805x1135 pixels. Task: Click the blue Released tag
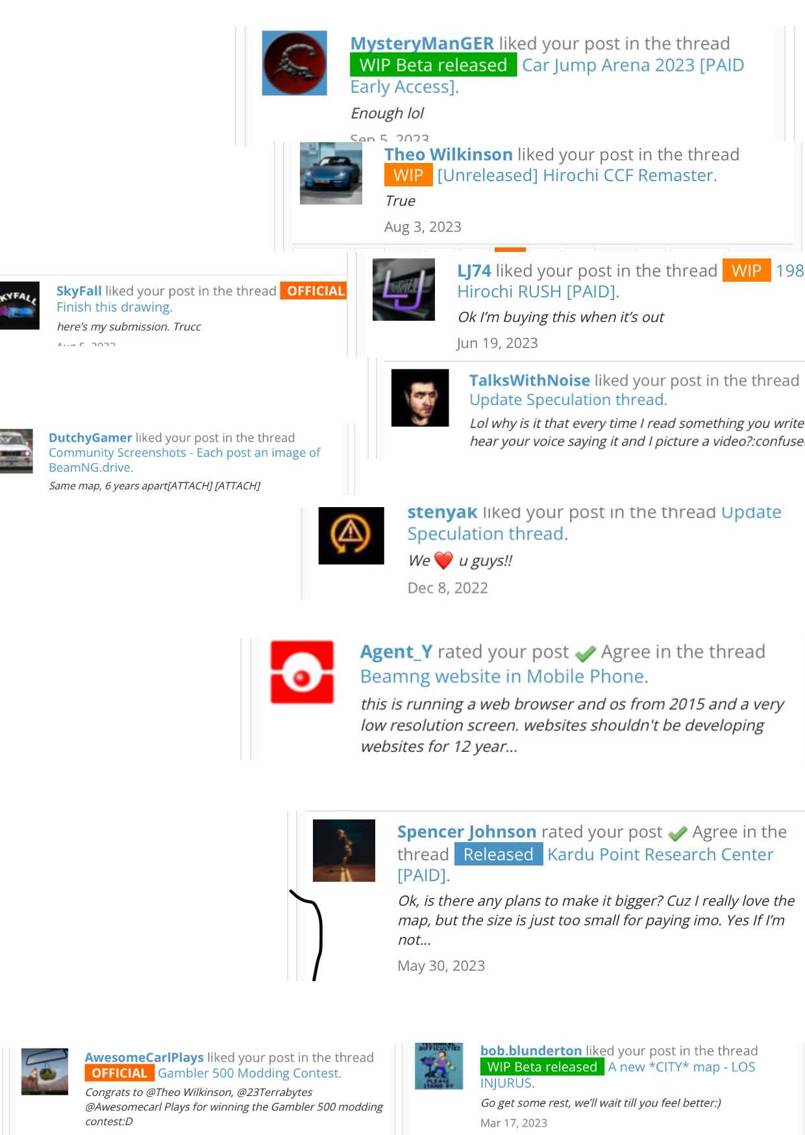coord(499,854)
